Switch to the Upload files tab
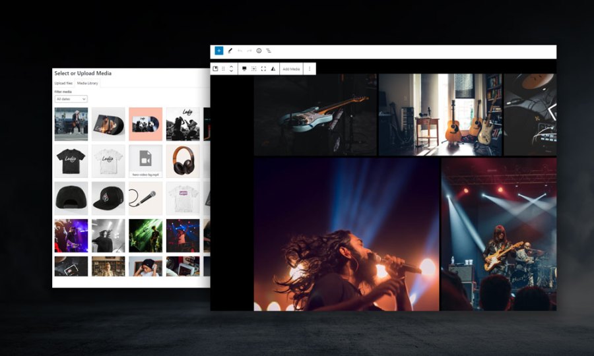This screenshot has height=356, width=594. [63, 84]
